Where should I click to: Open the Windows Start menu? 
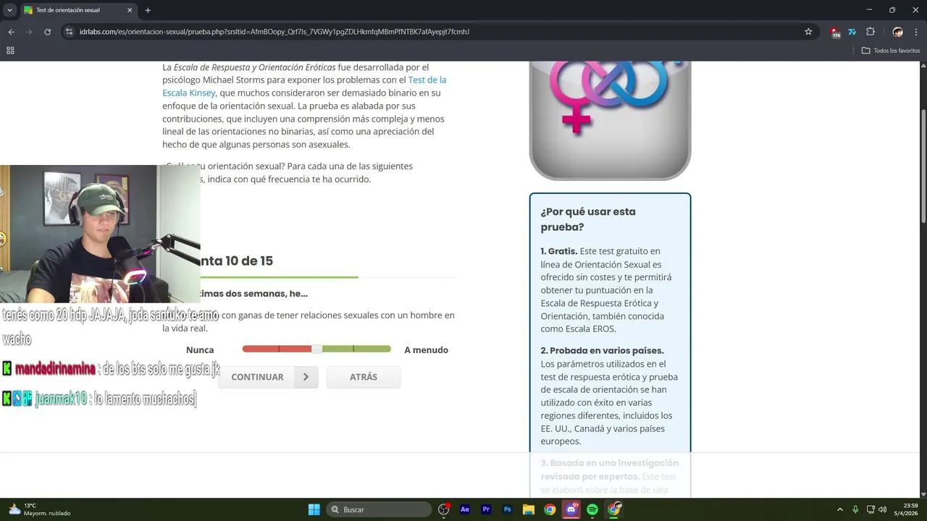314,509
